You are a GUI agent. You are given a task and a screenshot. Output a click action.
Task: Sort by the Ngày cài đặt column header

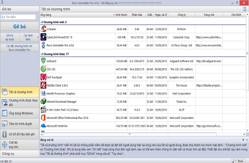coord(161,15)
